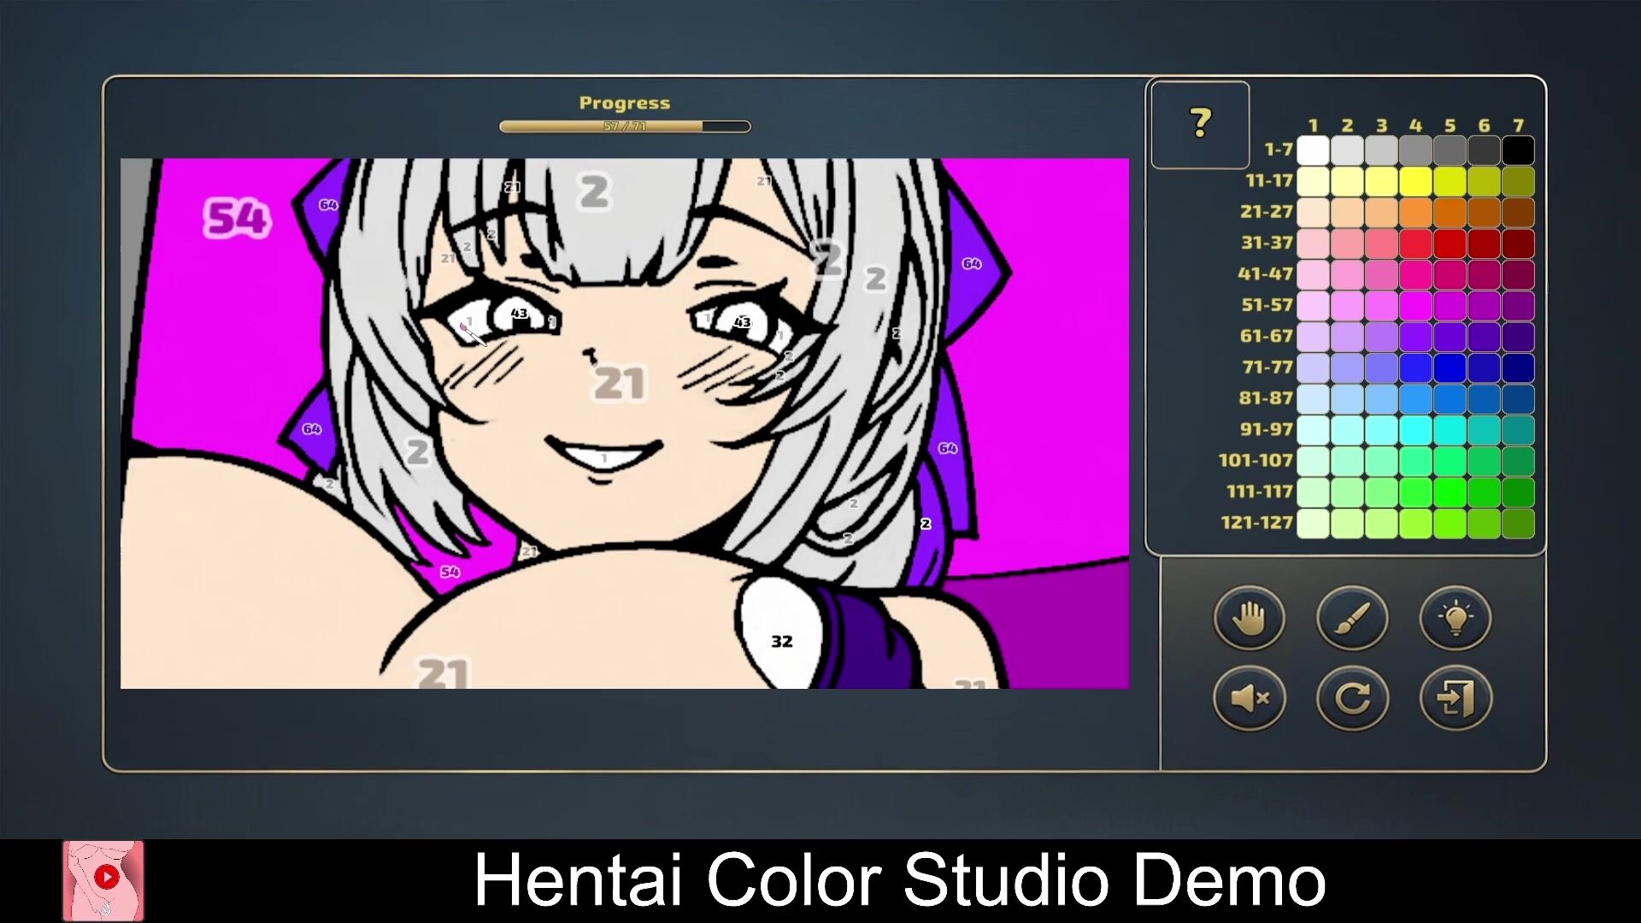Click the lightbulb hint button
Screen dimensions: 1641x923
point(1456,617)
